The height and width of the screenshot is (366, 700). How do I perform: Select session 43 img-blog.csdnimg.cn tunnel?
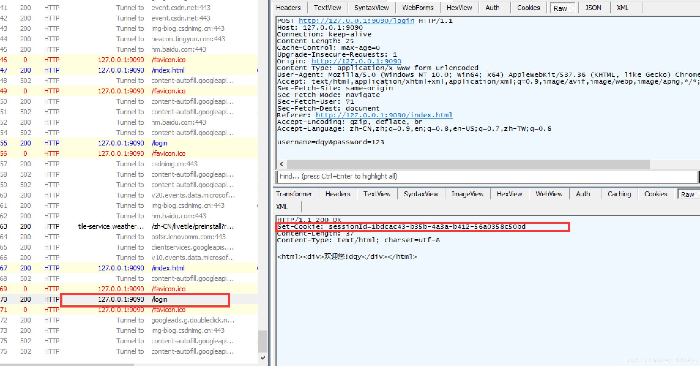point(128,28)
